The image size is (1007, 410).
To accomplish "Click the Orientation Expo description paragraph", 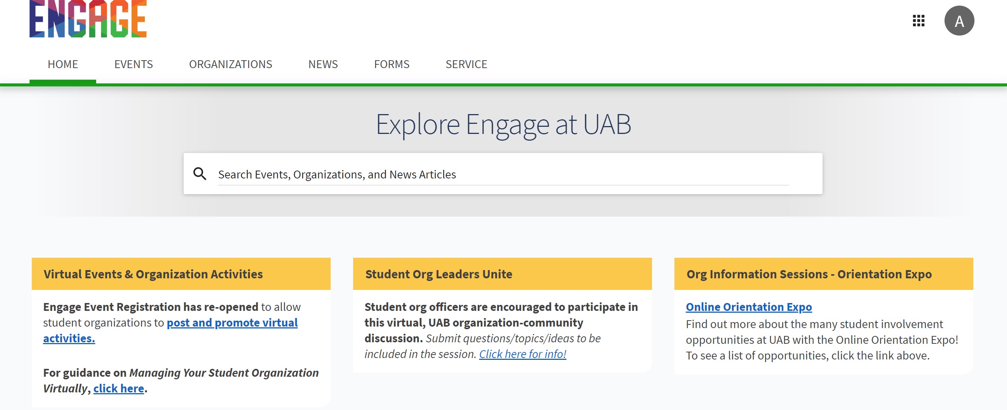I will 821,340.
